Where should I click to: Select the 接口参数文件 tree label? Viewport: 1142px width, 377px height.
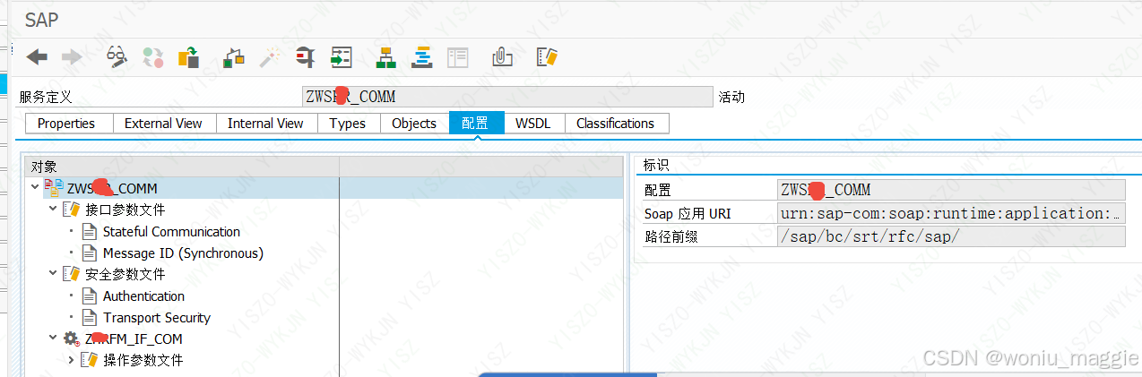click(x=125, y=210)
